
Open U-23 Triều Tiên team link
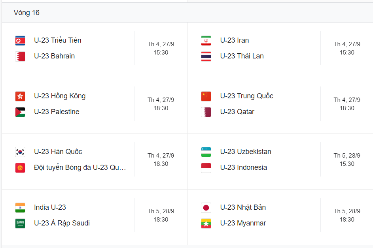click(58, 40)
